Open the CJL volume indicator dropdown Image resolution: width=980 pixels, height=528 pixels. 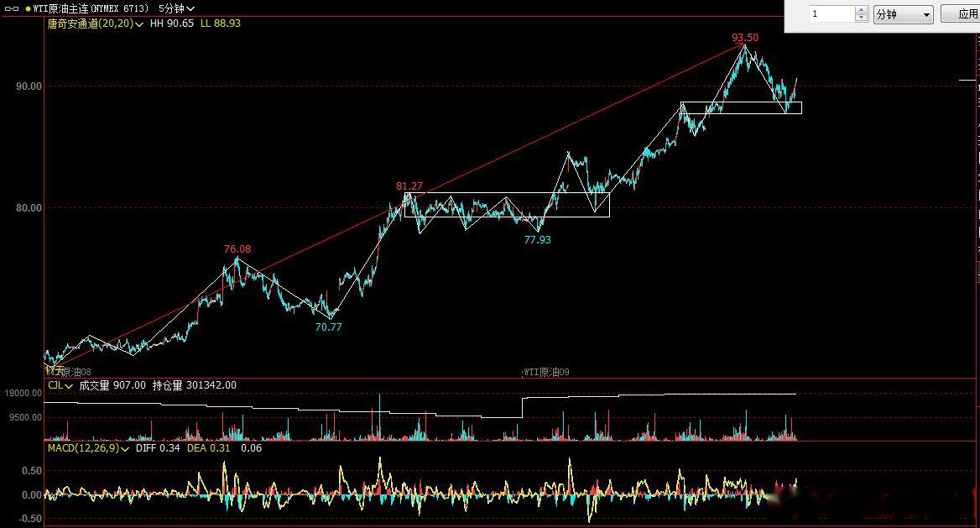point(60,385)
